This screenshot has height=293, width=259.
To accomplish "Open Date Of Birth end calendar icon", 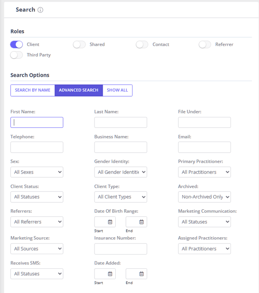I will pos(141,222).
